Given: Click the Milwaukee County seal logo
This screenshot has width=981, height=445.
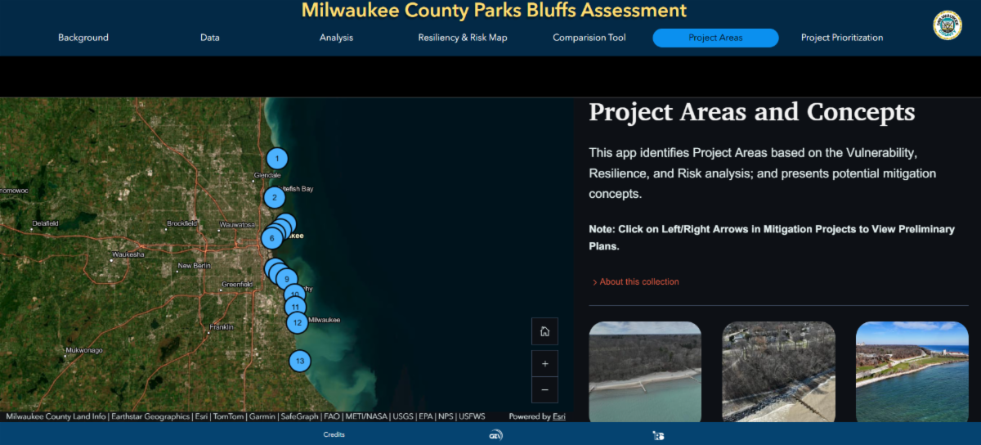Looking at the screenshot, I should point(947,25).
